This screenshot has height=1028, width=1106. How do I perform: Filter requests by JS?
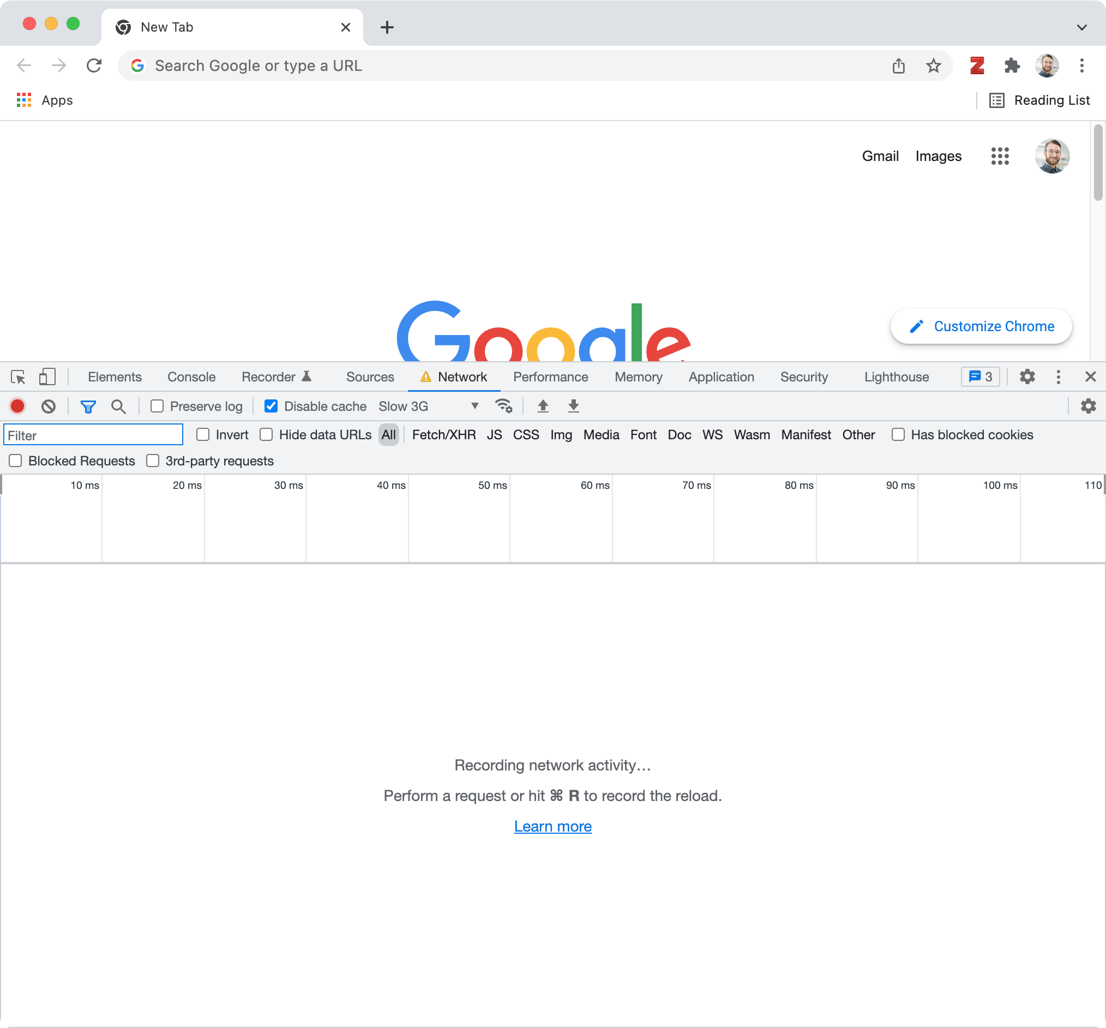click(494, 435)
